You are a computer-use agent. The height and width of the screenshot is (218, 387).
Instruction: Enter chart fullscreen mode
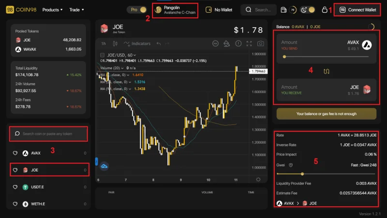pyautogui.click(x=249, y=44)
